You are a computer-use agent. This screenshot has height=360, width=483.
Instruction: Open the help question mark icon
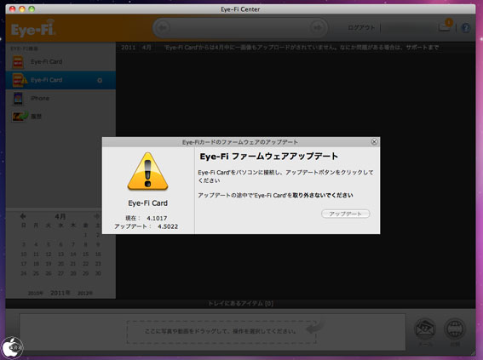click(x=466, y=28)
